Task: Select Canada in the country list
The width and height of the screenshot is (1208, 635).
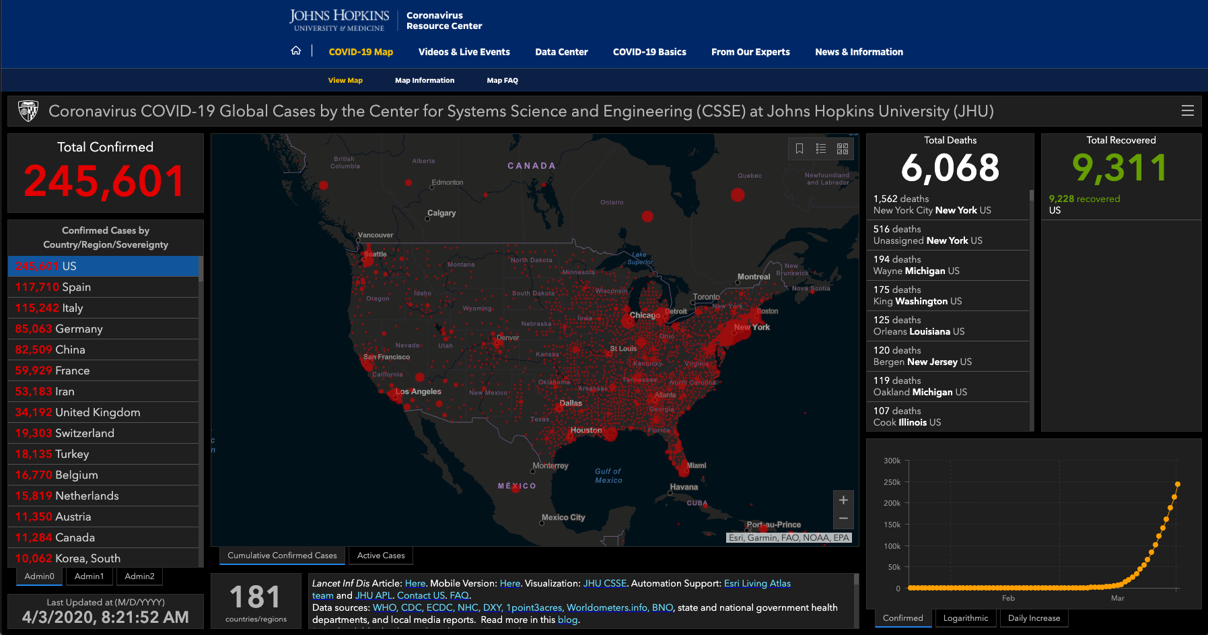Action: (x=103, y=537)
